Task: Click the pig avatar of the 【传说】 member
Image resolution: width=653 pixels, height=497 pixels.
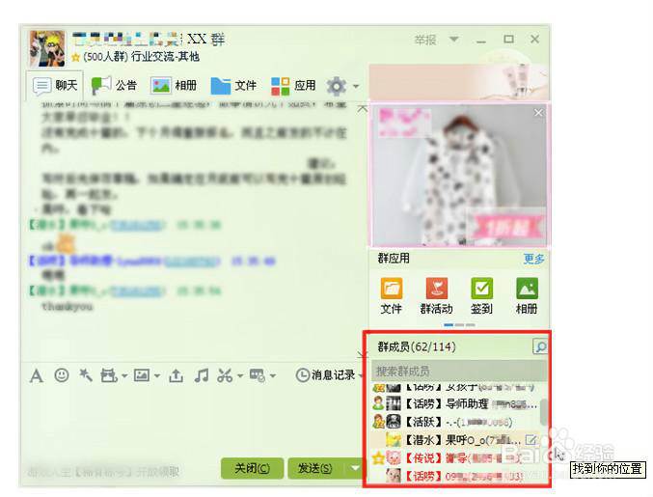Action: 394,458
